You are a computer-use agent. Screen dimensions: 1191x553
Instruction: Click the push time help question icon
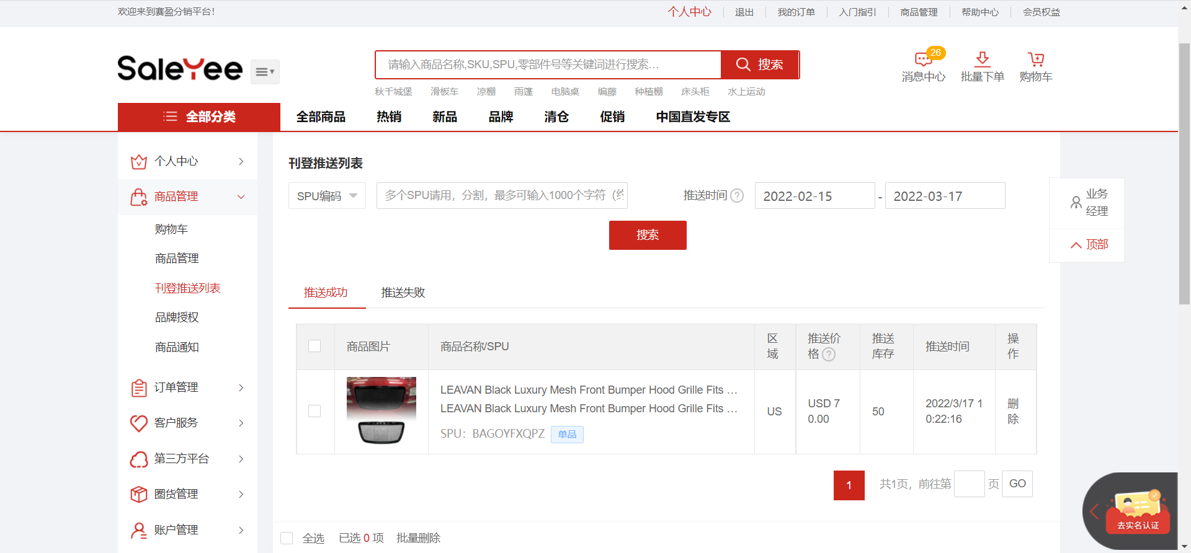pos(737,196)
